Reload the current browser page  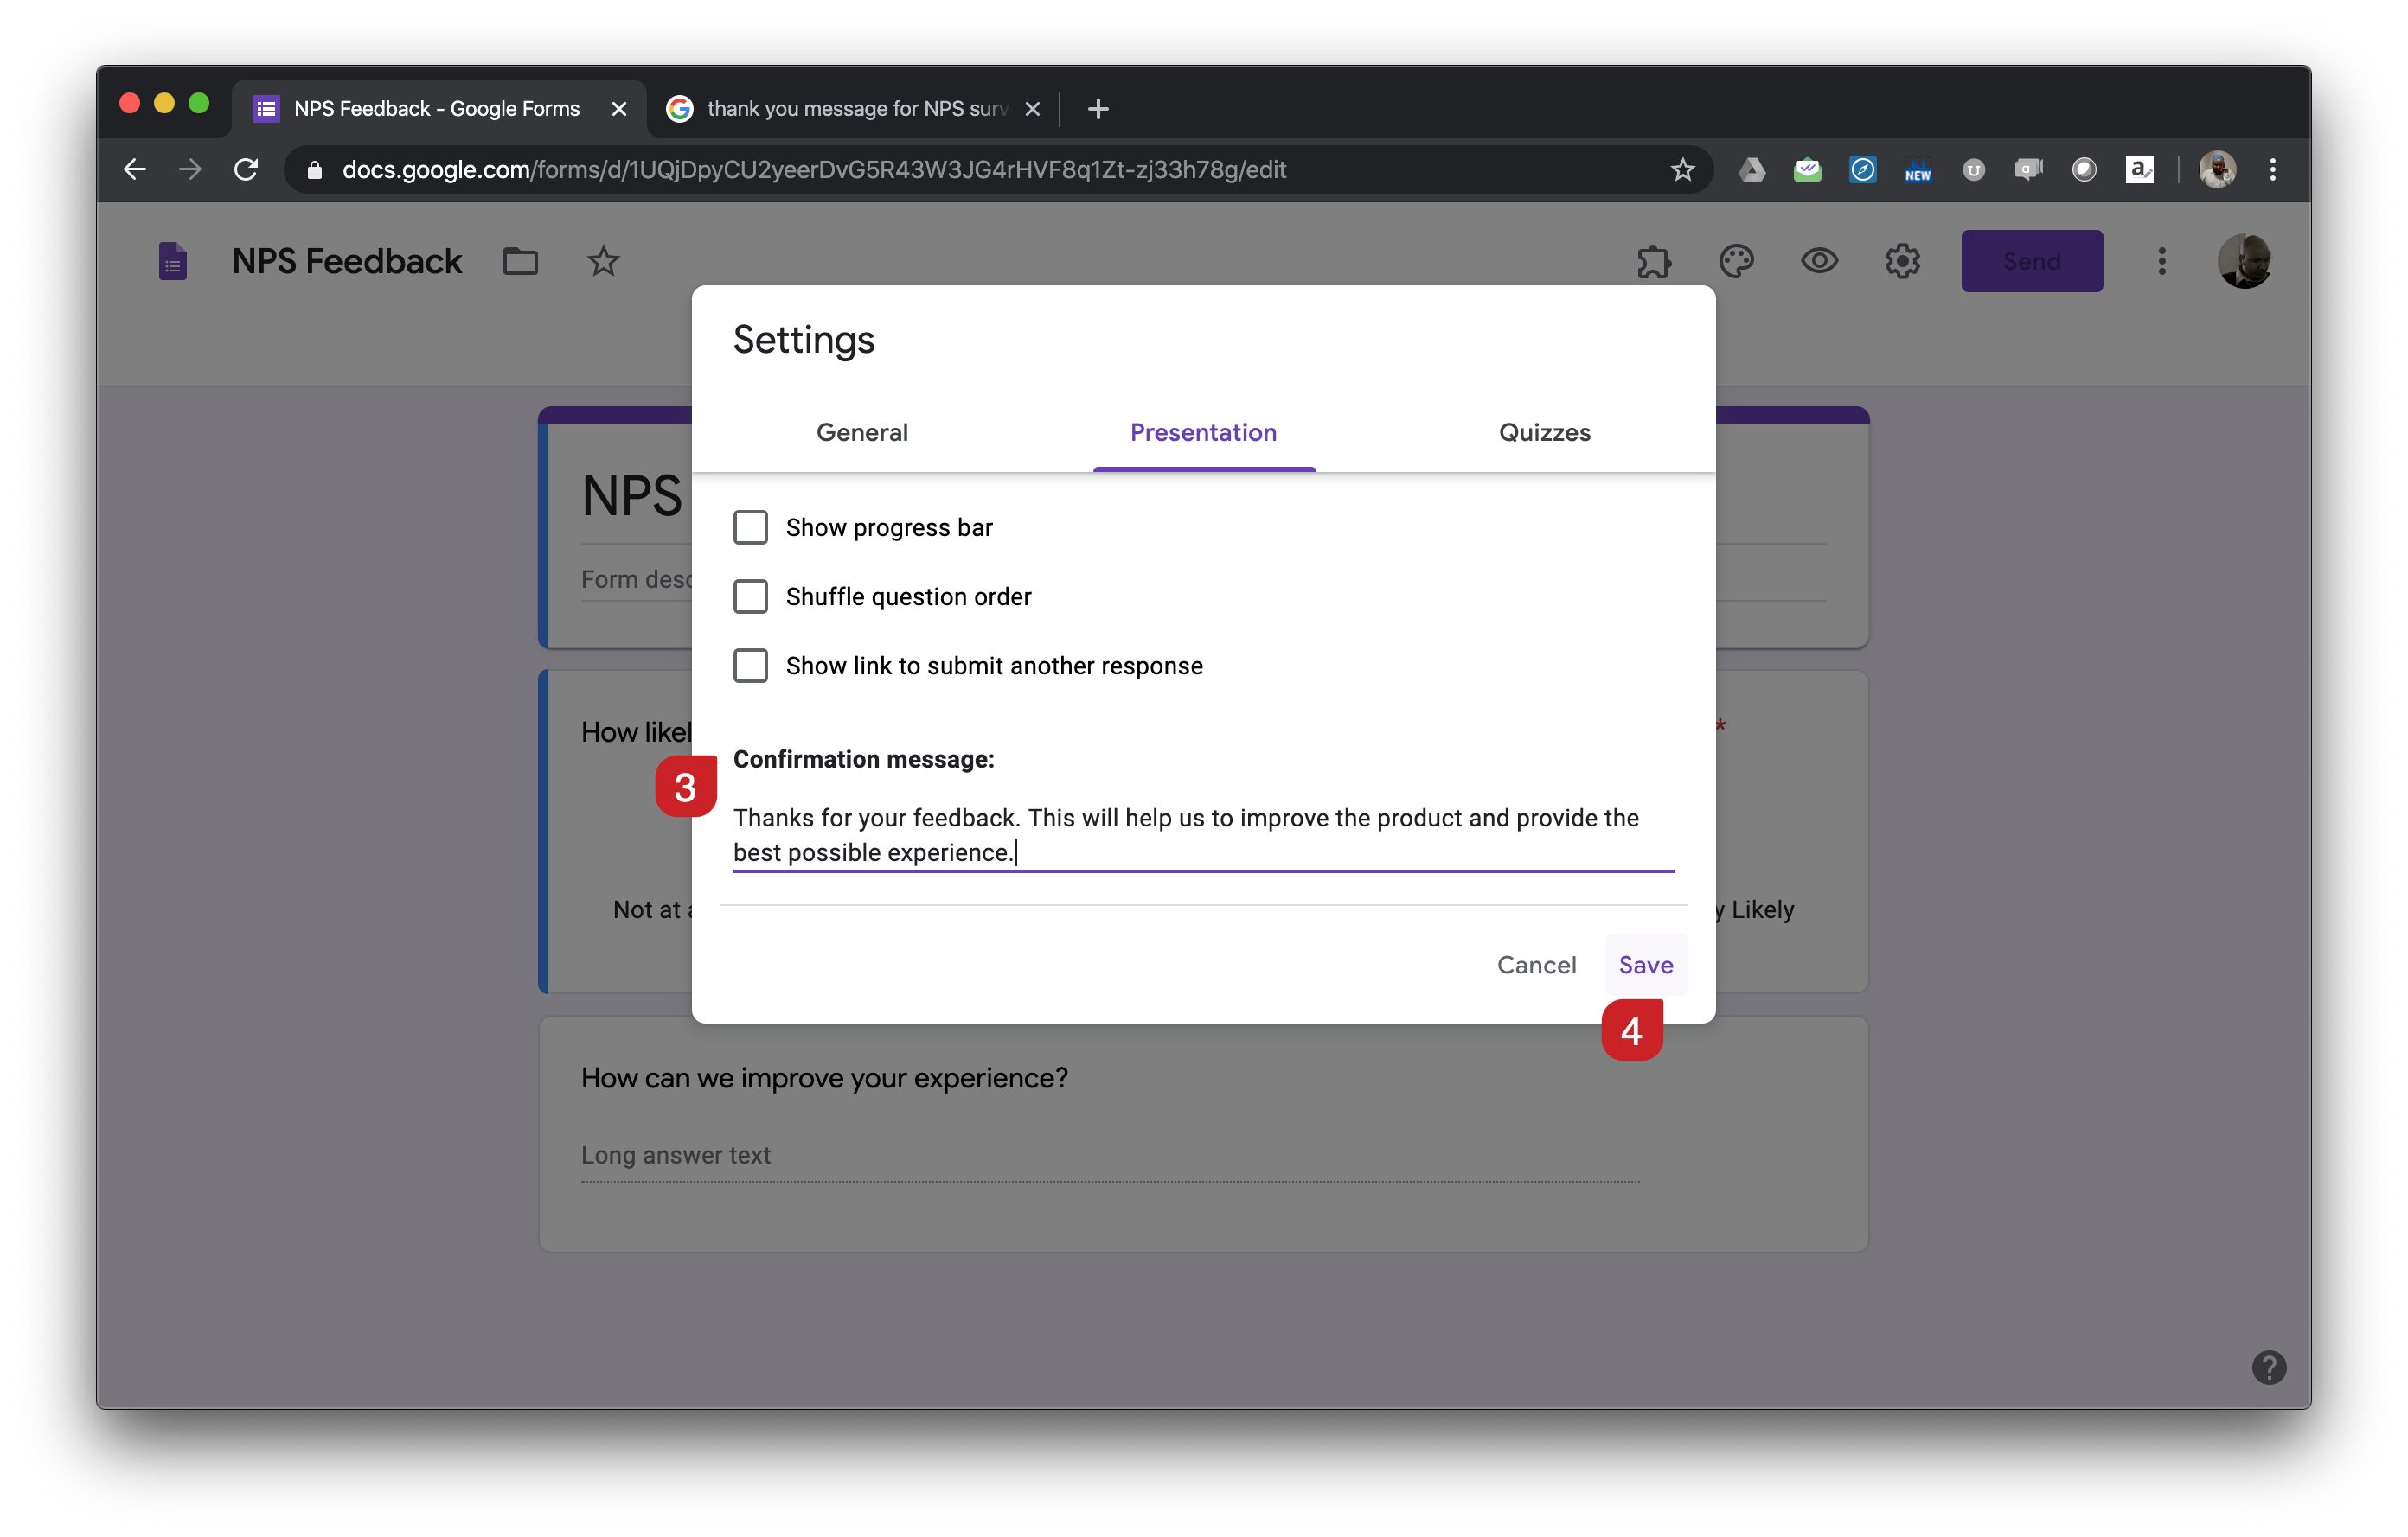246,170
